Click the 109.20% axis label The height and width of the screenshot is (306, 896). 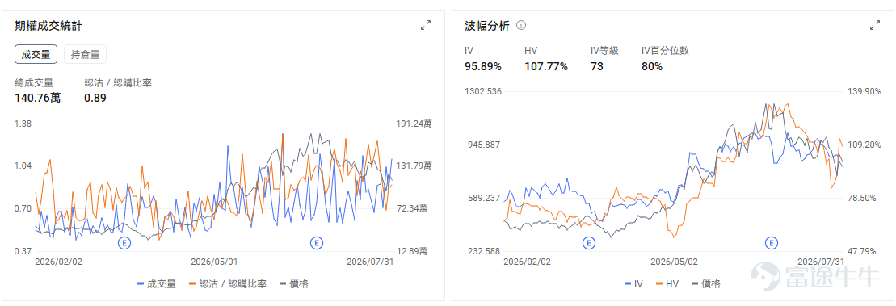[x=864, y=145]
